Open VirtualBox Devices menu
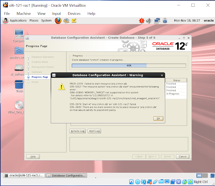 click(x=74, y=13)
